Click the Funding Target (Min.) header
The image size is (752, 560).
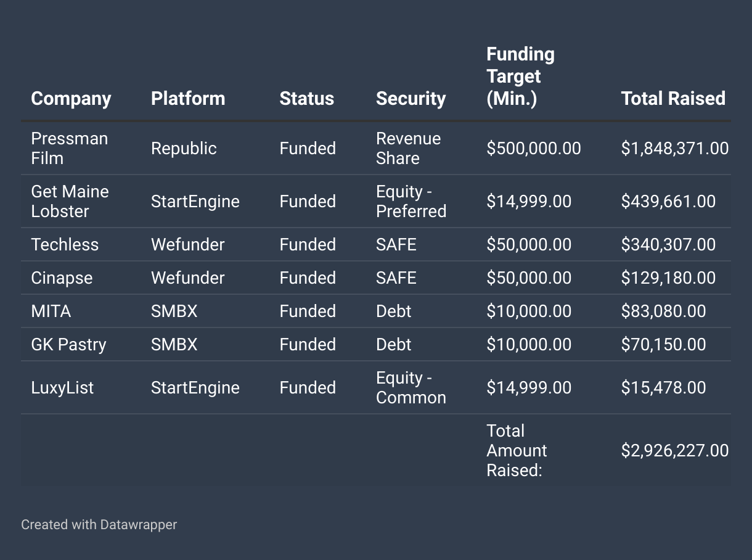tap(520, 76)
